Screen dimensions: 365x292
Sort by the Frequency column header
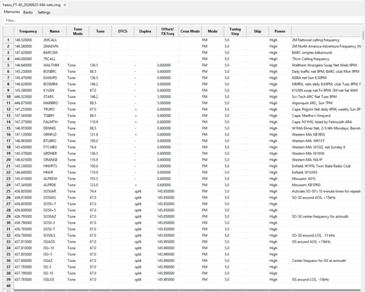(28, 31)
